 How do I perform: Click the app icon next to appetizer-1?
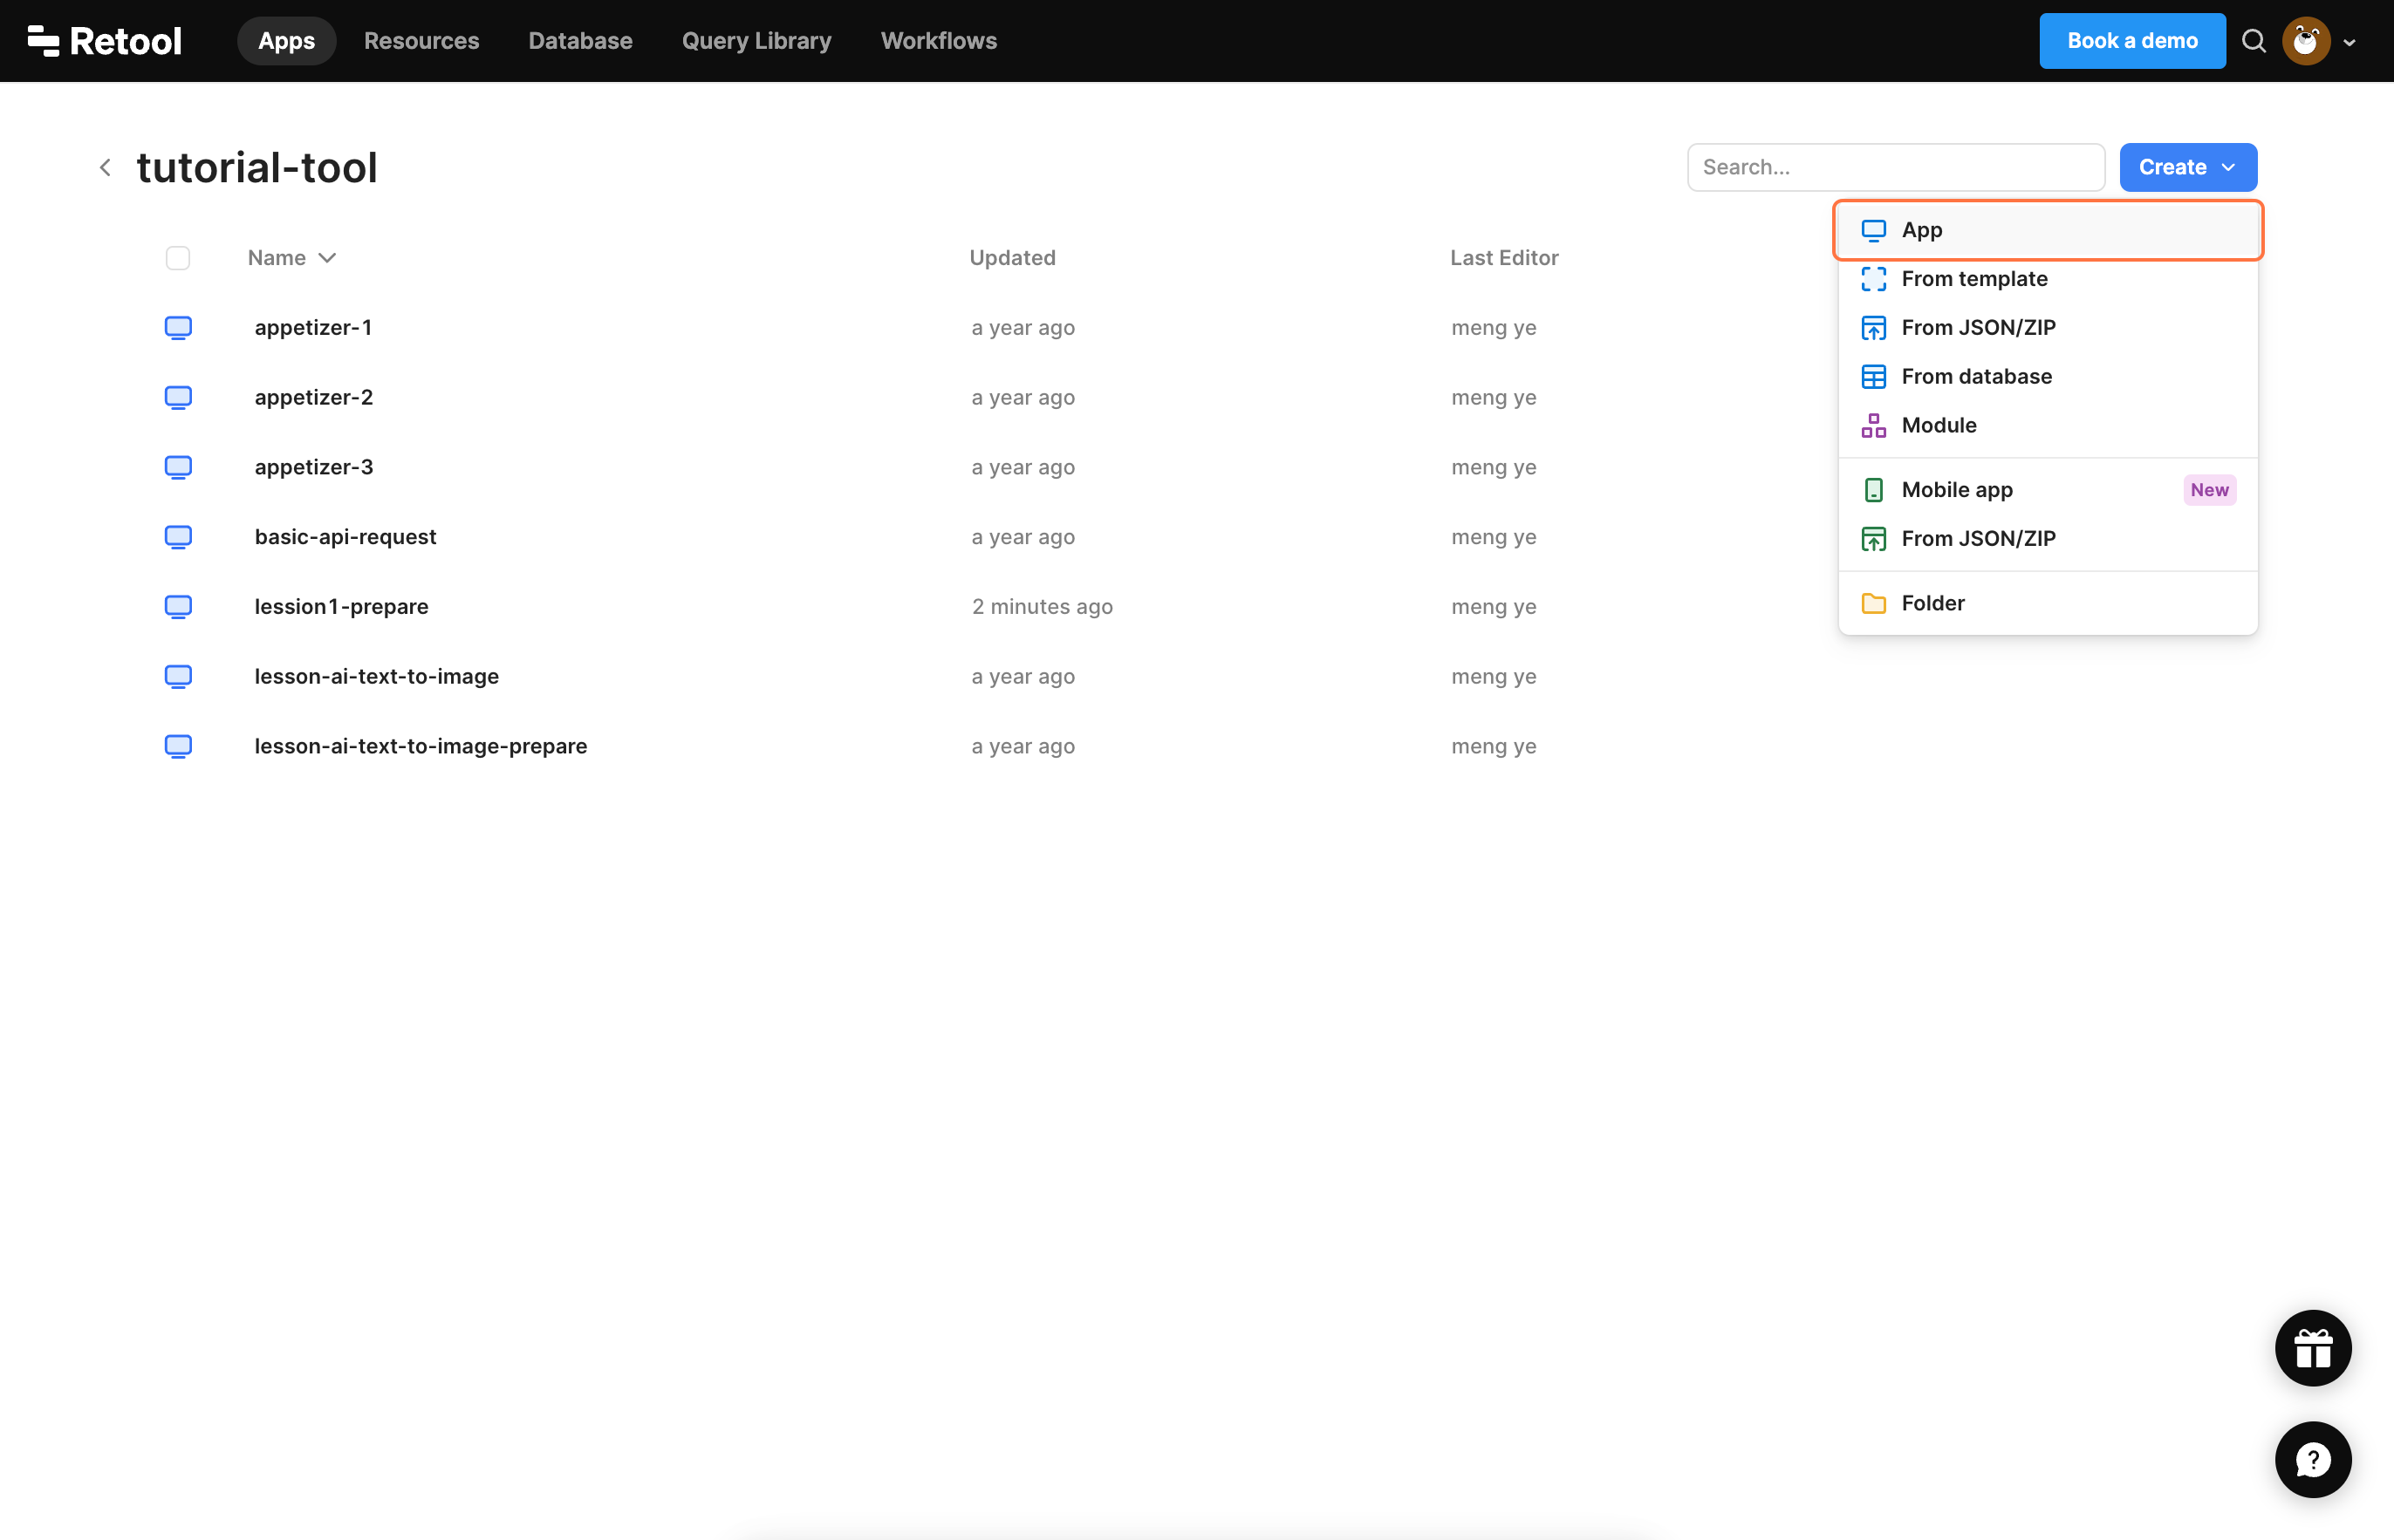[x=178, y=328]
